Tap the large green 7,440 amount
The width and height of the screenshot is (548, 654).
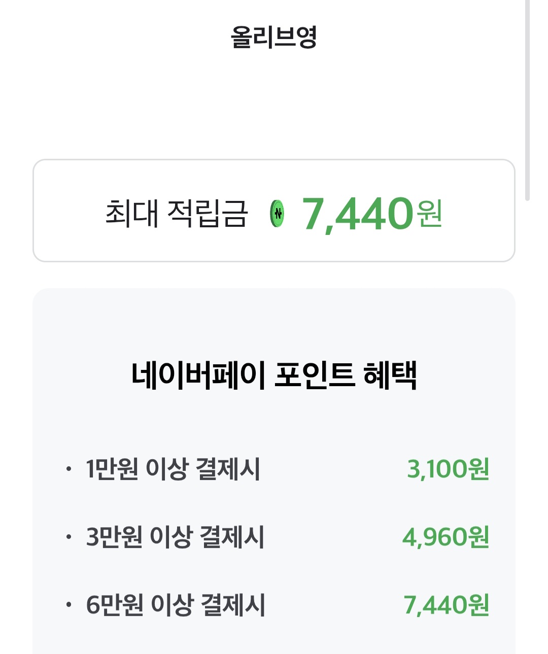(358, 214)
